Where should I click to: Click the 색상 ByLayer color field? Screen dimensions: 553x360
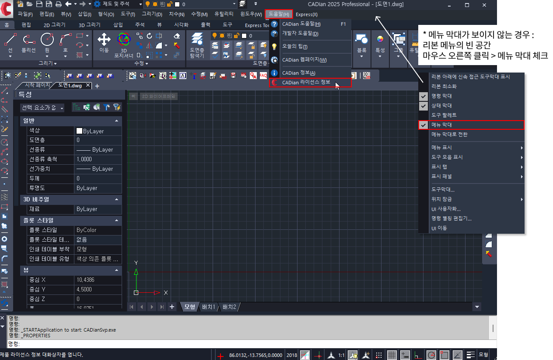click(x=98, y=131)
